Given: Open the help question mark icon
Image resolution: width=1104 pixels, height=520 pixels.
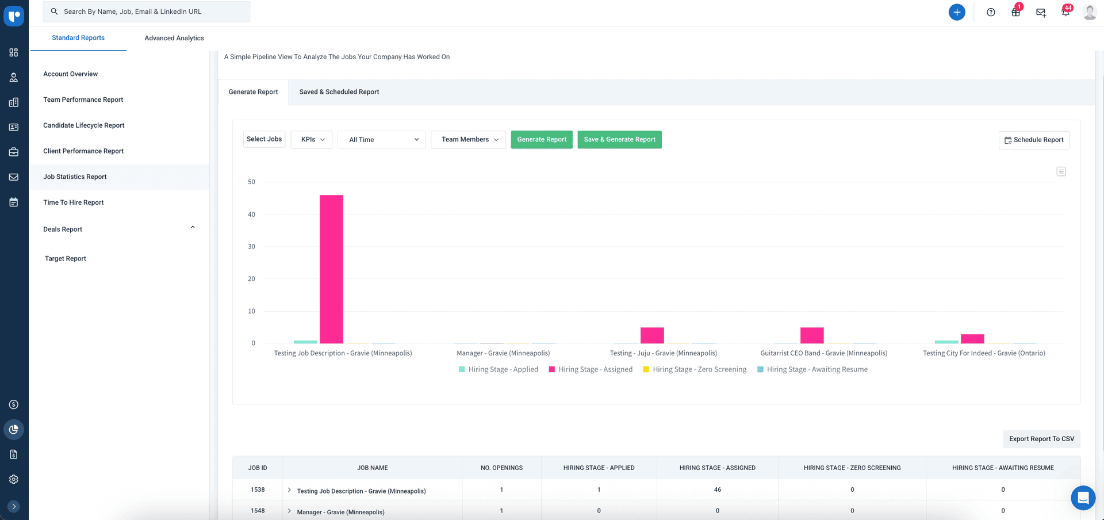Looking at the screenshot, I should pyautogui.click(x=991, y=12).
